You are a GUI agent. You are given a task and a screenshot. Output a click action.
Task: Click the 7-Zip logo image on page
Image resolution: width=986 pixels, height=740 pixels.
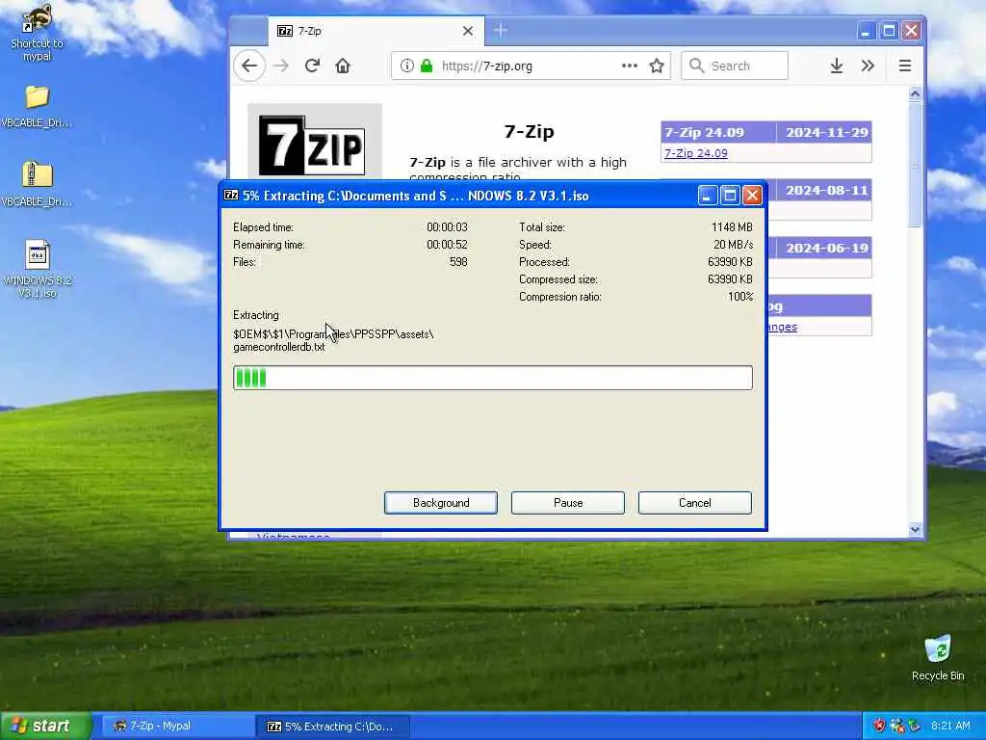click(x=313, y=145)
